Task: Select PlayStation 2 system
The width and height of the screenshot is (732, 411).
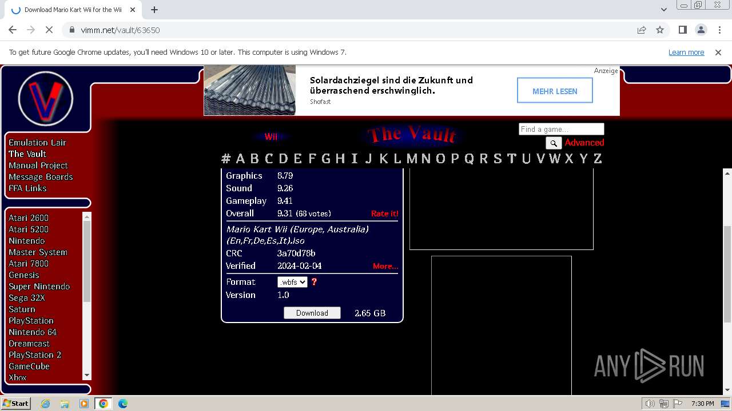Action: tap(35, 355)
